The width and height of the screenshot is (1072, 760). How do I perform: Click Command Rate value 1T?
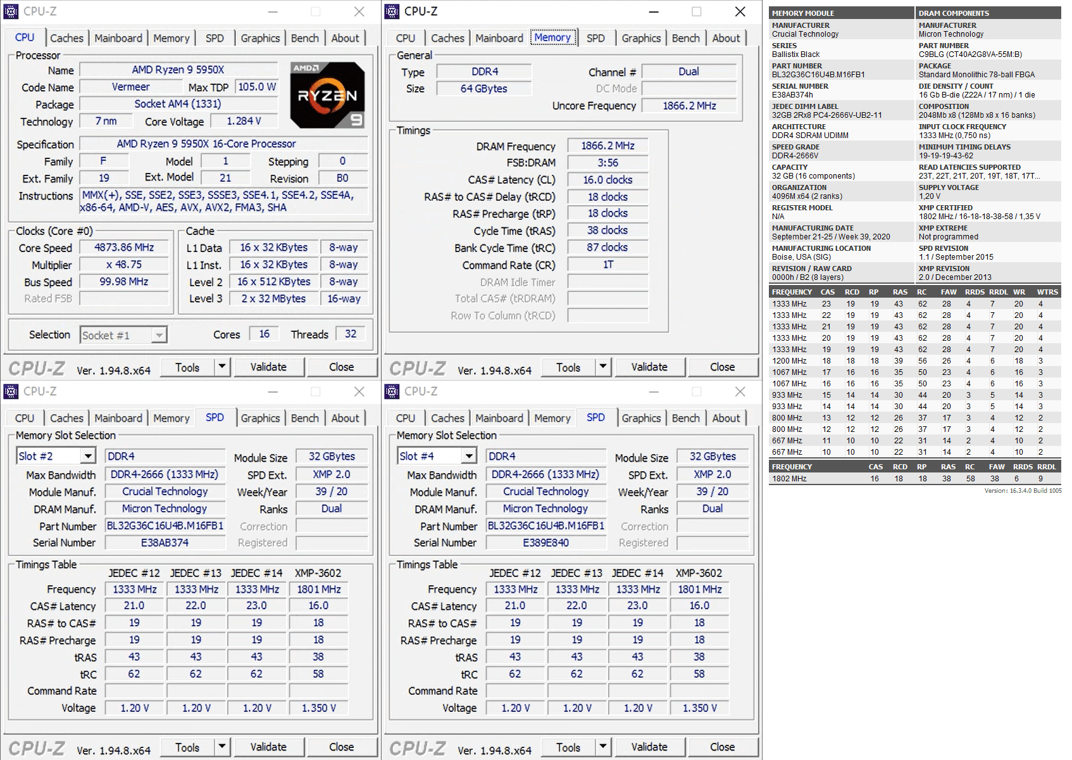tap(608, 265)
